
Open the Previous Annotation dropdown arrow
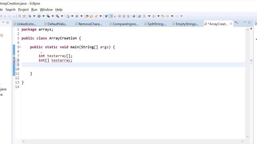[158, 16]
